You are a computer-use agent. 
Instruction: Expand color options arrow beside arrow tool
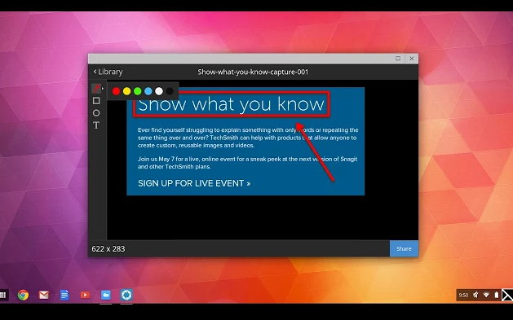coord(103,89)
